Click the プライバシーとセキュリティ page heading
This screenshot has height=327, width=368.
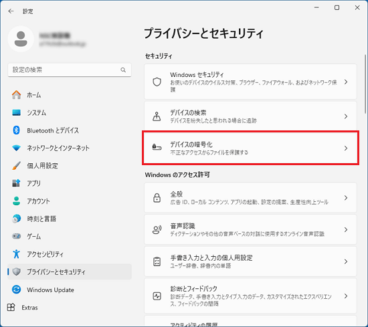click(203, 33)
